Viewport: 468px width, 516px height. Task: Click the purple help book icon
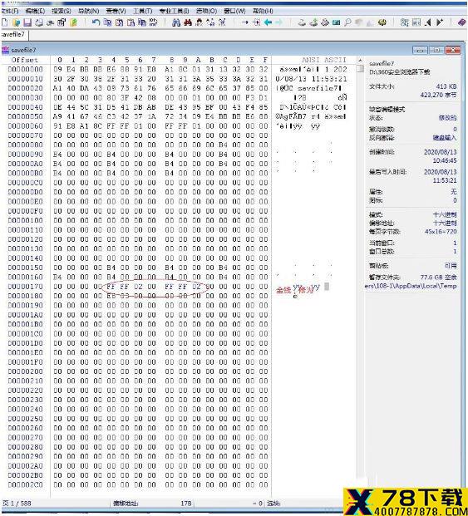[461, 22]
